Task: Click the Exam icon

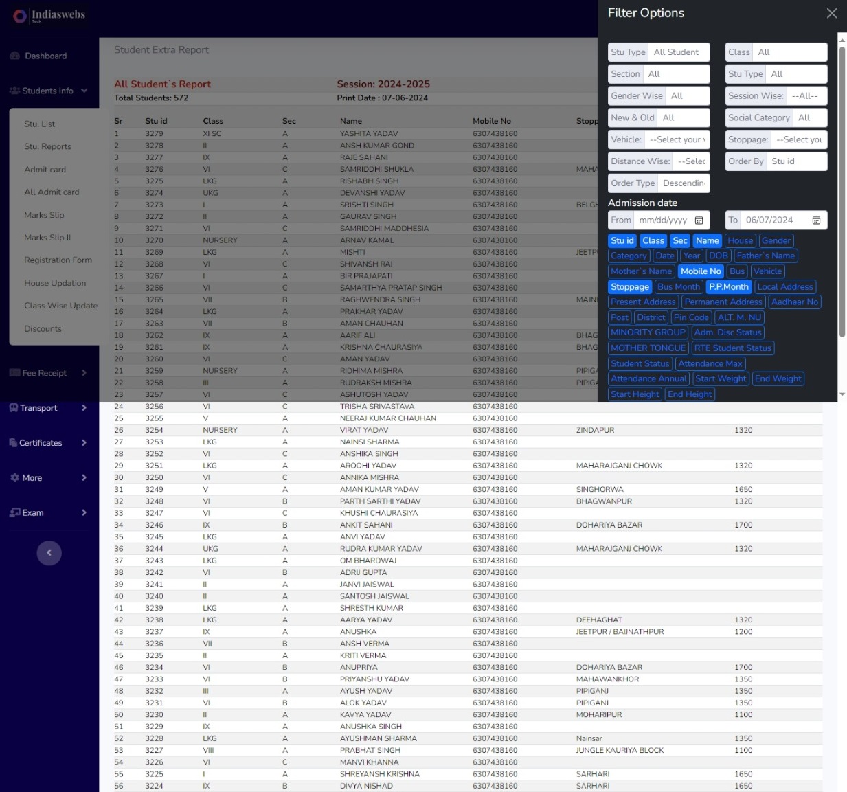Action: click(x=14, y=513)
